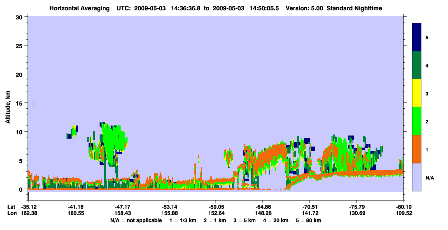
Task: Click the dark green level 4 color band
Action: [417, 65]
